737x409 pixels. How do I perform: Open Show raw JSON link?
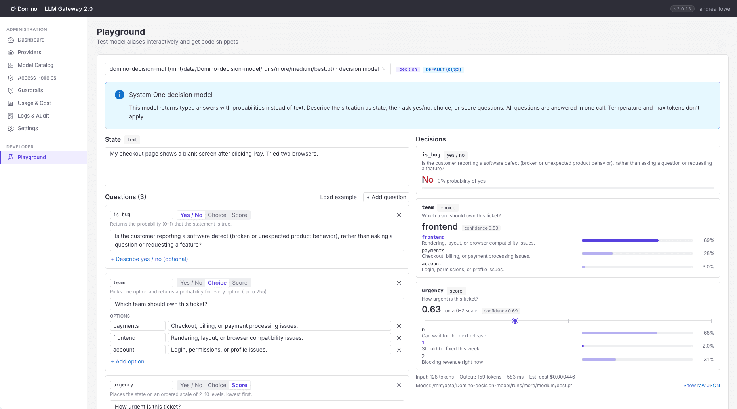(x=701, y=386)
